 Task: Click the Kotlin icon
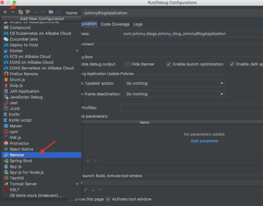[5, 114]
